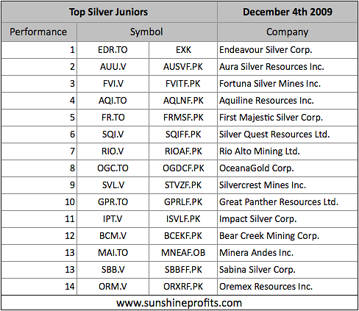The width and height of the screenshot is (359, 311).
Task: Select the Top Silver Juniors title cell
Action: [109, 12]
